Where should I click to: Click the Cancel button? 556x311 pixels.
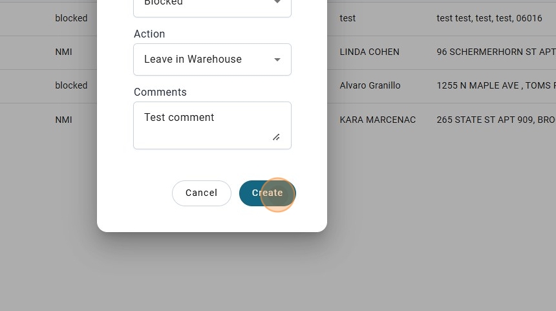[201, 193]
